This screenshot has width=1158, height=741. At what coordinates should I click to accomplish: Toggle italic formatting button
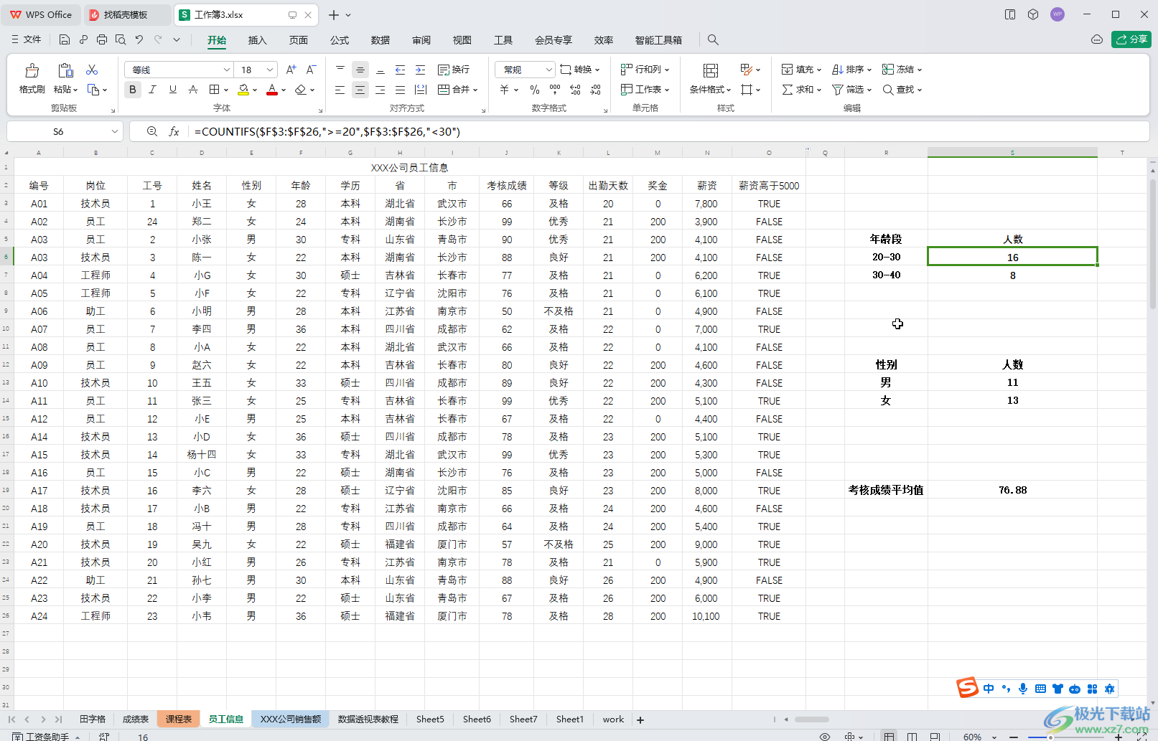click(x=152, y=90)
